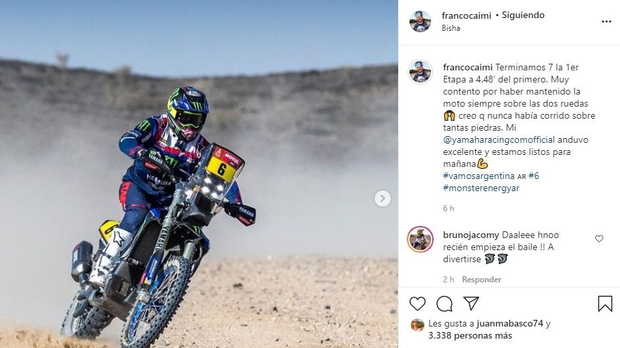The height and width of the screenshot is (348, 620).
Task: Open the brunojacomy username link
Action: 471,235
